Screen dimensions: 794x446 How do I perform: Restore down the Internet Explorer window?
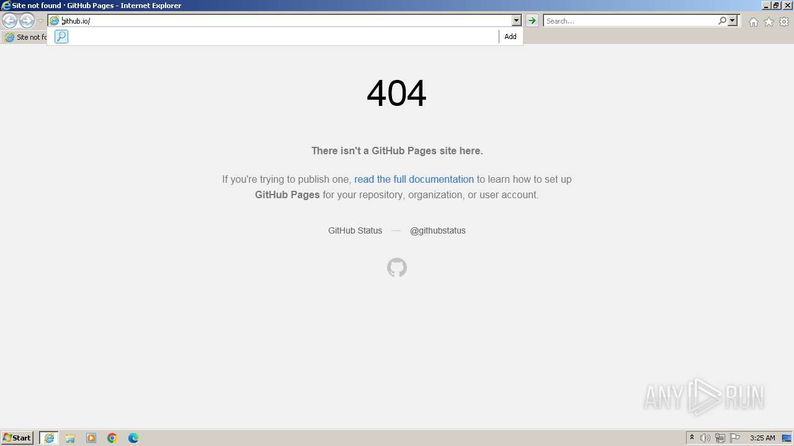775,5
